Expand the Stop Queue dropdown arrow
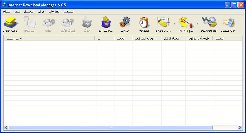 click(197, 24)
